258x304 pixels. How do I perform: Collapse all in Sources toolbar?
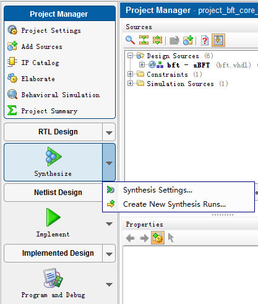[144, 40]
